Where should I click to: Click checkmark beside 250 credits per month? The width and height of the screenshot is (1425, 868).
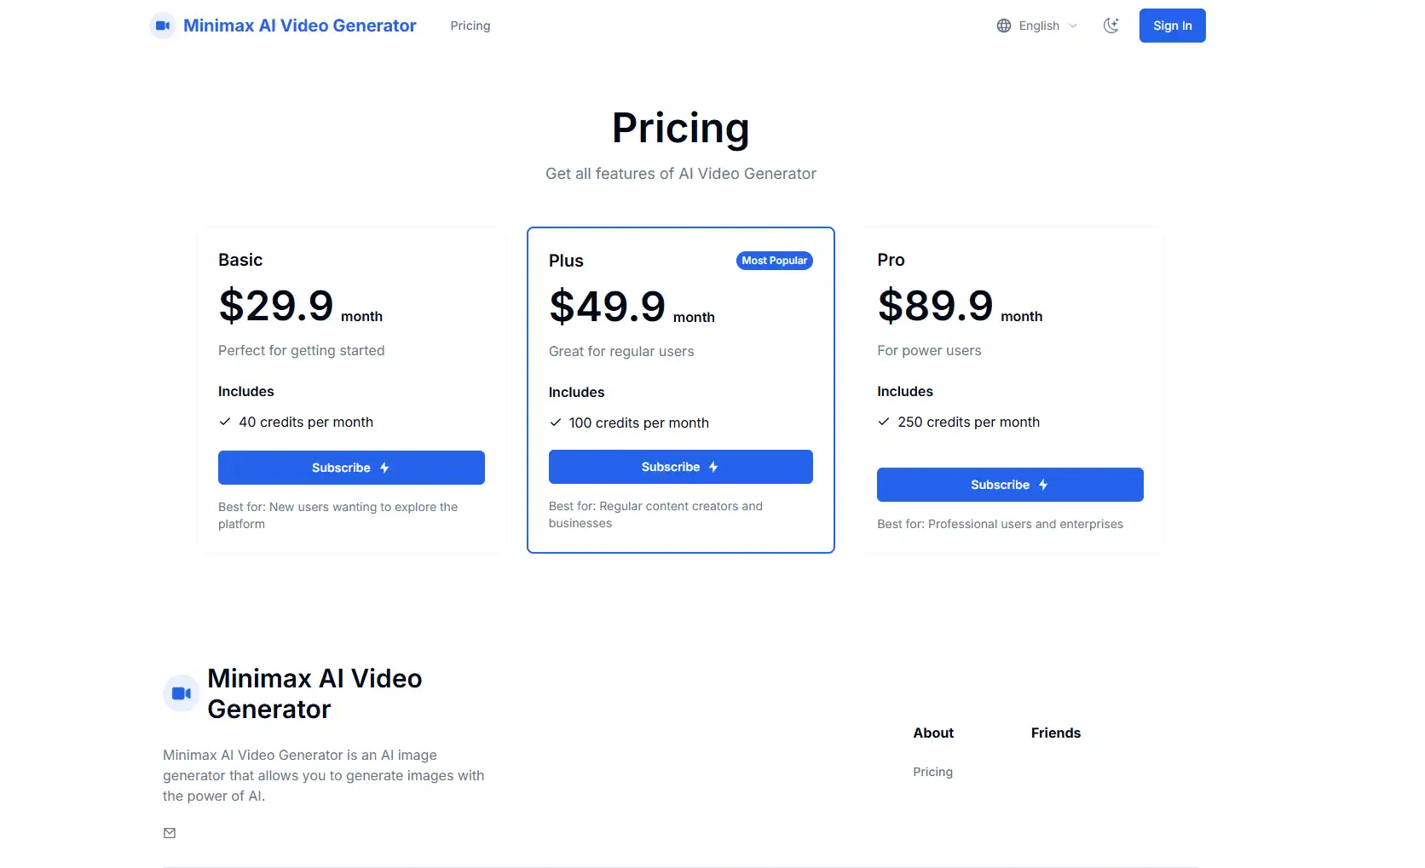(x=884, y=422)
